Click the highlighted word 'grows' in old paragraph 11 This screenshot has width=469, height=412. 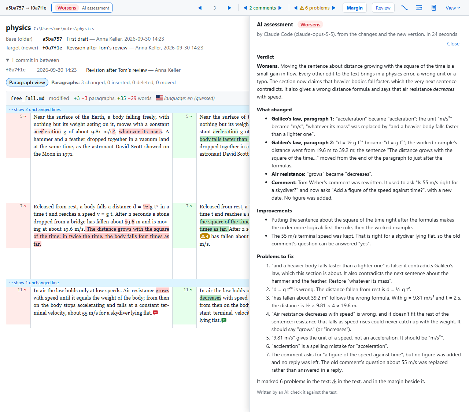[162, 290]
